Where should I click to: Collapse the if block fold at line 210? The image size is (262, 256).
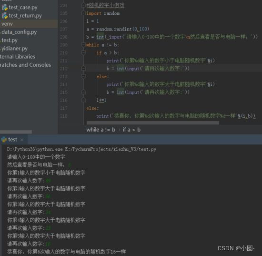pos(83,52)
